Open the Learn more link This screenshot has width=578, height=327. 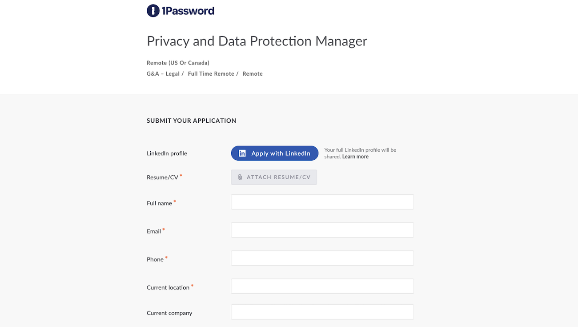pyautogui.click(x=355, y=157)
